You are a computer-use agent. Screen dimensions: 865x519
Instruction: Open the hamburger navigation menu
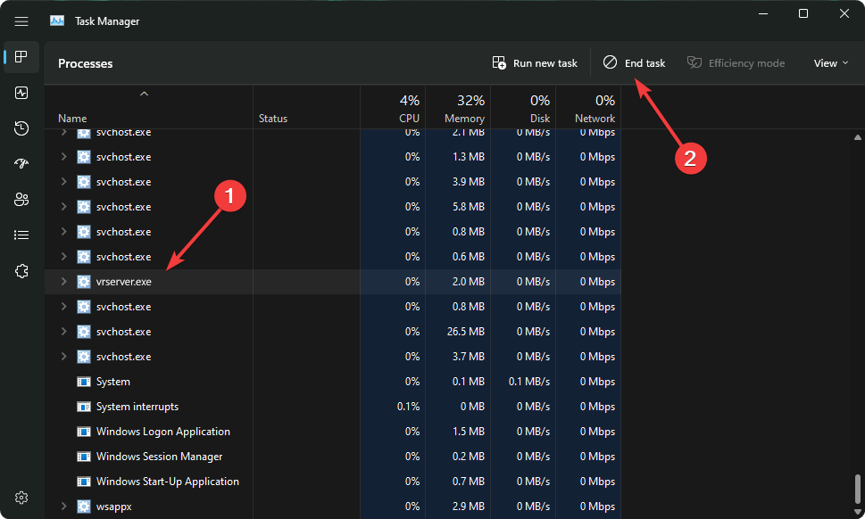click(21, 21)
